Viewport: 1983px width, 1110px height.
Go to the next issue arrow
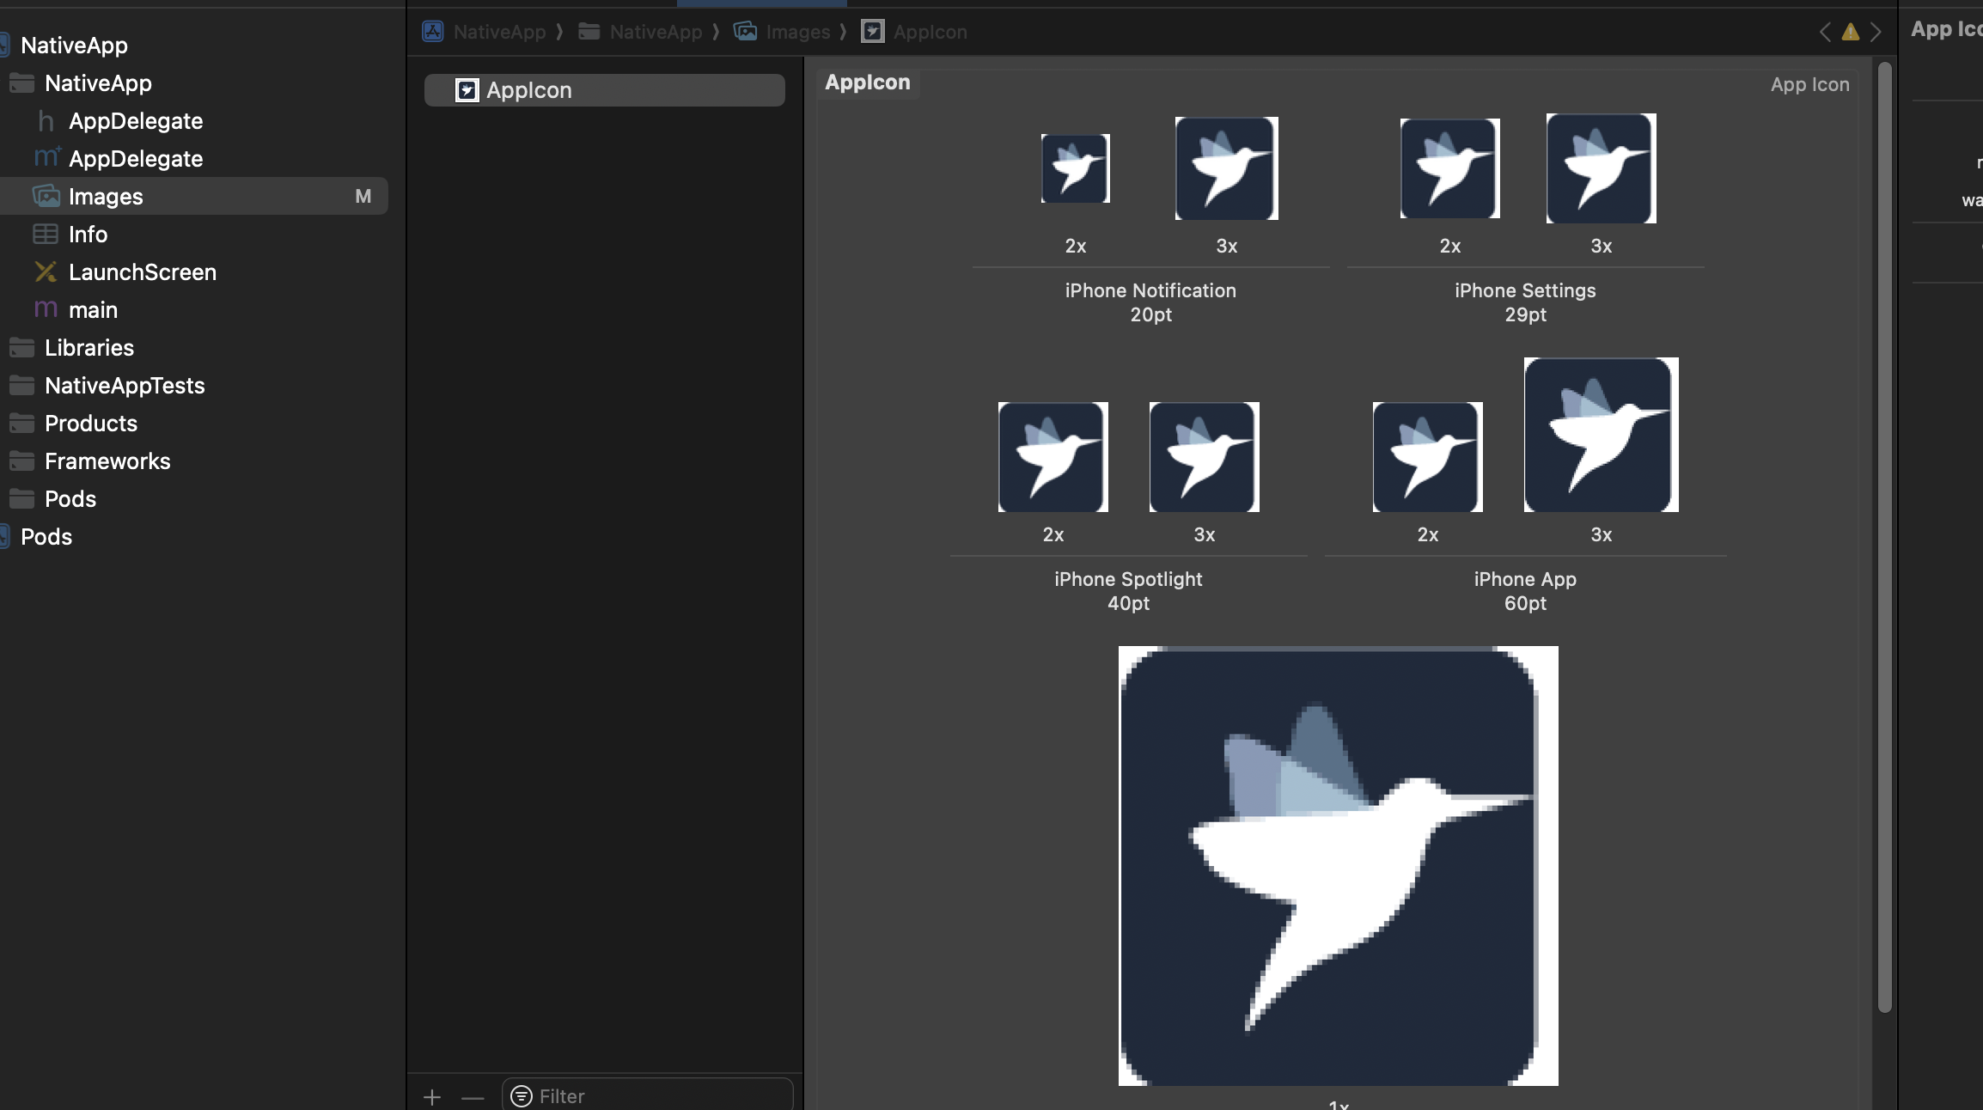click(x=1876, y=32)
